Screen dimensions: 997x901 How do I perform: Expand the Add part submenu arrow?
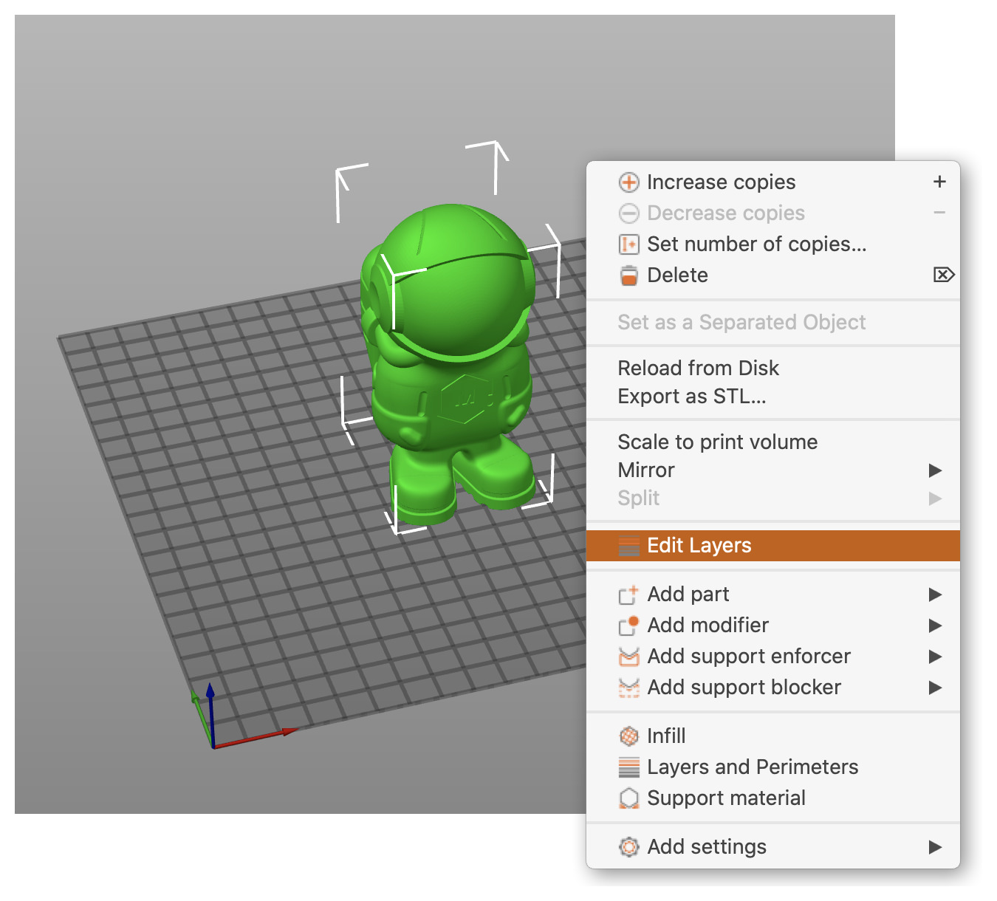935,595
